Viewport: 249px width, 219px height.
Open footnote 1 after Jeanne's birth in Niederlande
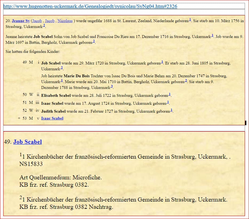(190, 20)
